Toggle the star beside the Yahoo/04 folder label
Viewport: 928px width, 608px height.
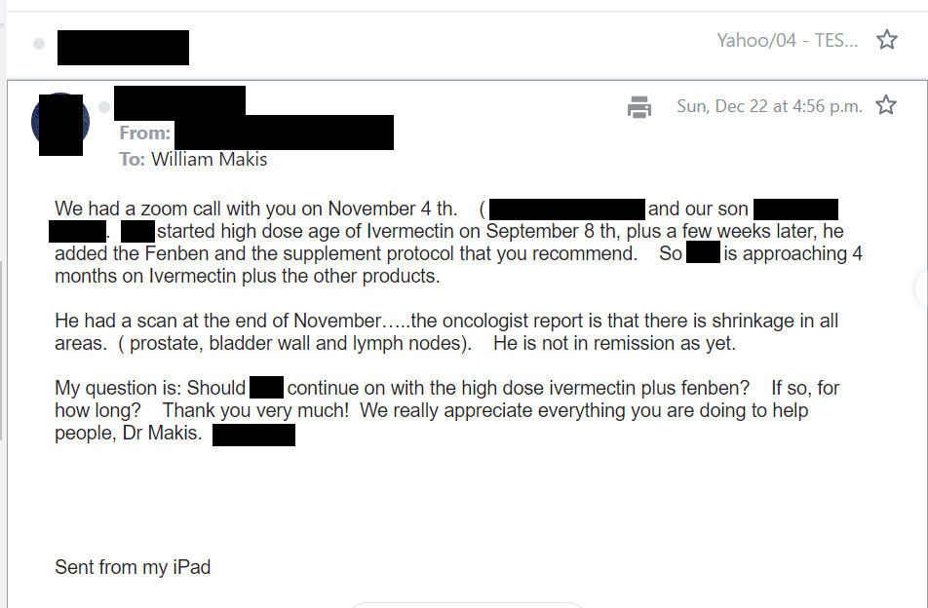(x=887, y=40)
